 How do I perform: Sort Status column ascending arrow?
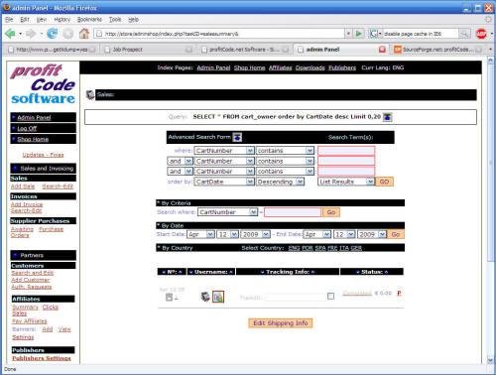click(x=386, y=272)
